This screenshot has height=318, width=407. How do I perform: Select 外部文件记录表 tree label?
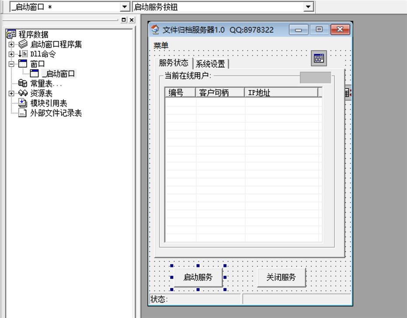pyautogui.click(x=56, y=113)
